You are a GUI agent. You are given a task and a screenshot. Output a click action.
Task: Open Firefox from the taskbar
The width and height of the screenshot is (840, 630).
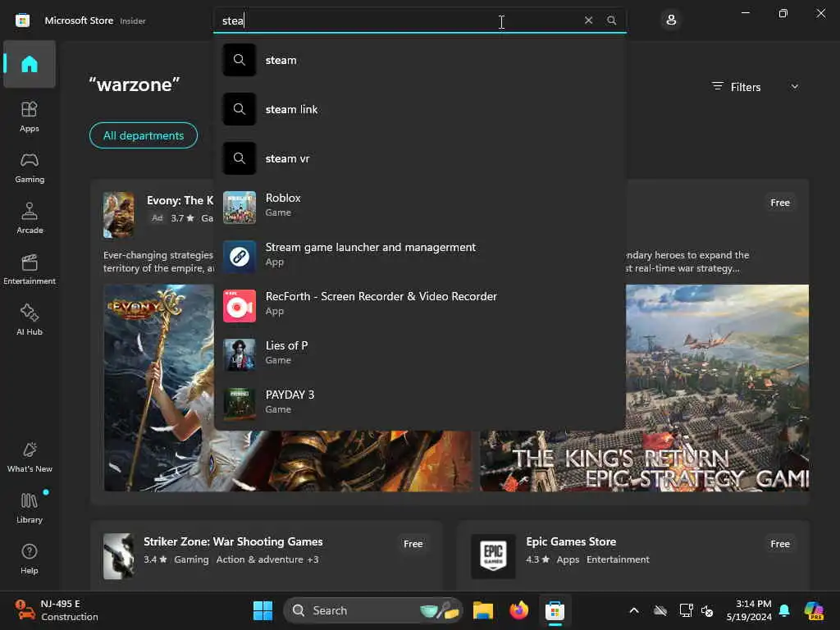point(518,610)
